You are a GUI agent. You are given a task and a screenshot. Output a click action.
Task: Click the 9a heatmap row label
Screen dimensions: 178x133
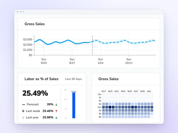(x=100, y=104)
